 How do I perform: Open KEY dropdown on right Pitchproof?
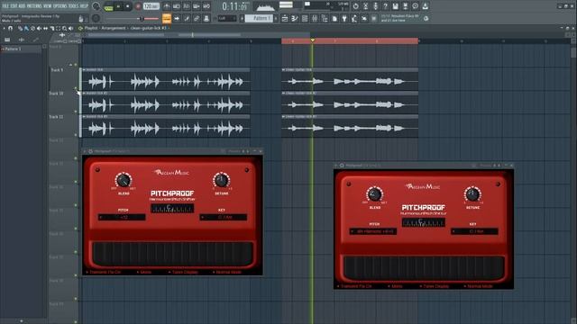point(474,231)
